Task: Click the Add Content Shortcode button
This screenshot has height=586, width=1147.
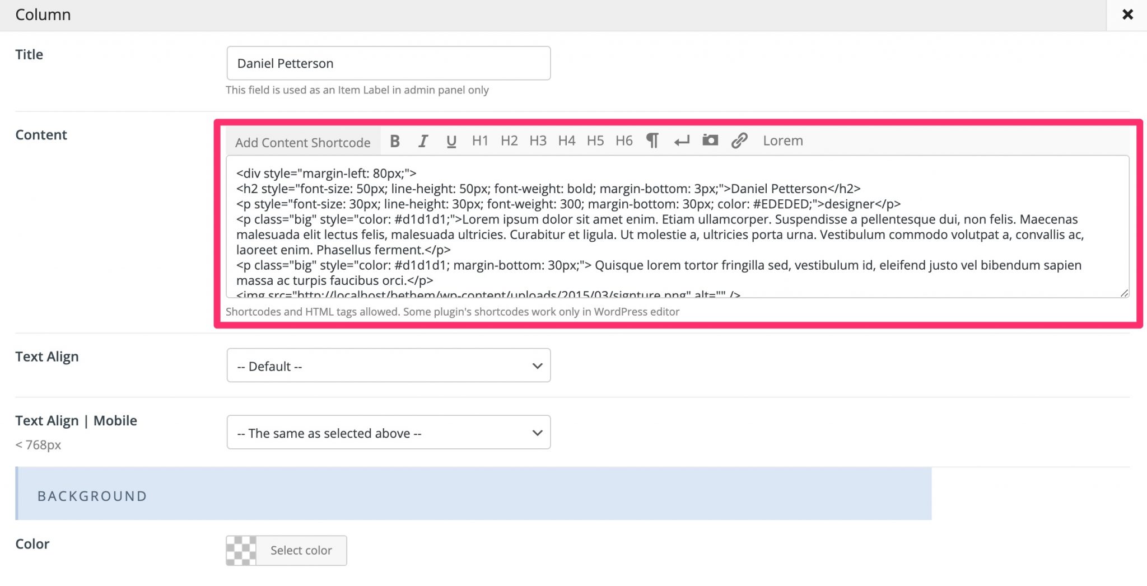Action: tap(302, 142)
